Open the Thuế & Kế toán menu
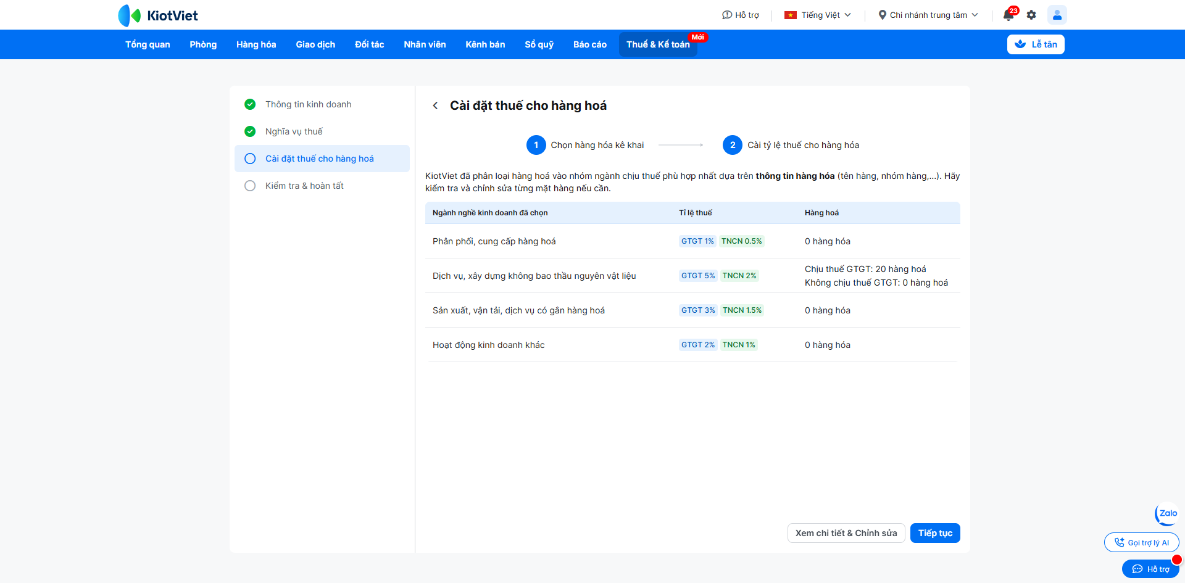Screen dimensions: 1185x583 [658, 44]
